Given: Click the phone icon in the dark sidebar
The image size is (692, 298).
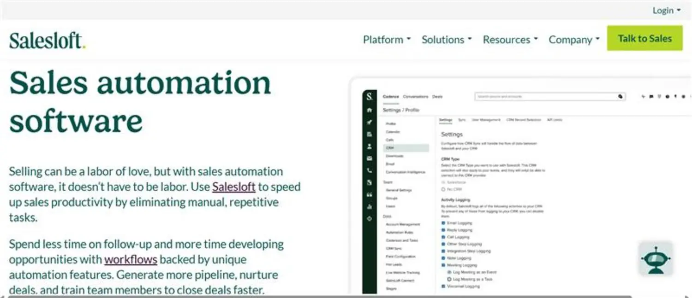Looking at the screenshot, I should (369, 170).
